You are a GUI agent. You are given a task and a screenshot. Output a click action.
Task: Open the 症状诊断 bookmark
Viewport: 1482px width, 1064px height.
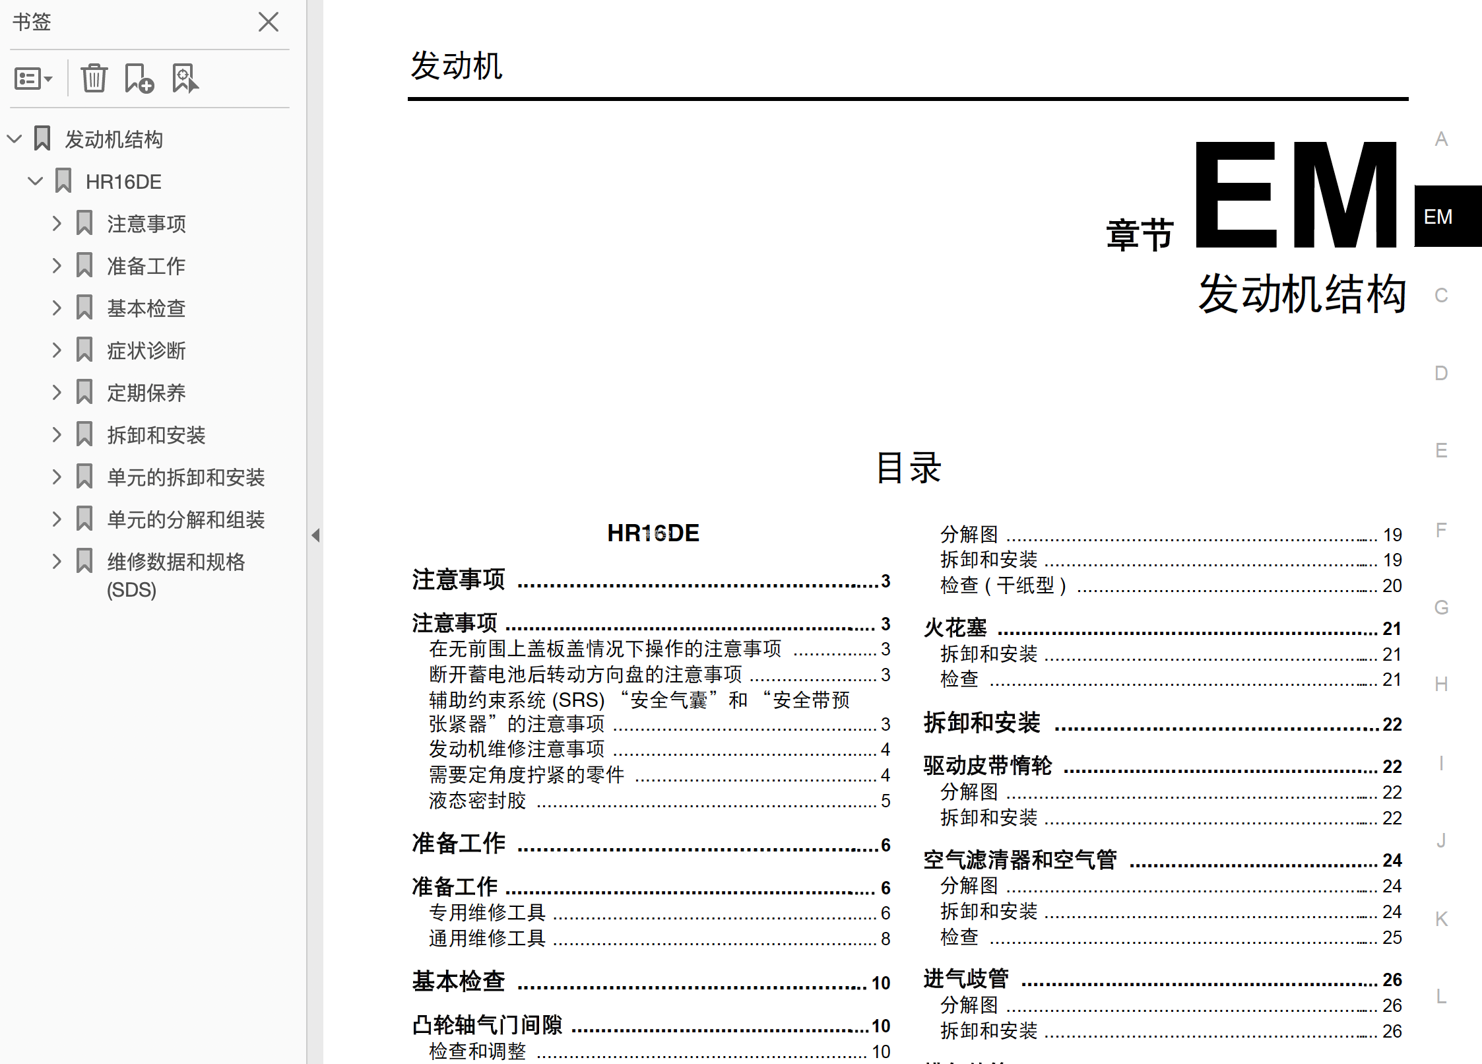[146, 350]
